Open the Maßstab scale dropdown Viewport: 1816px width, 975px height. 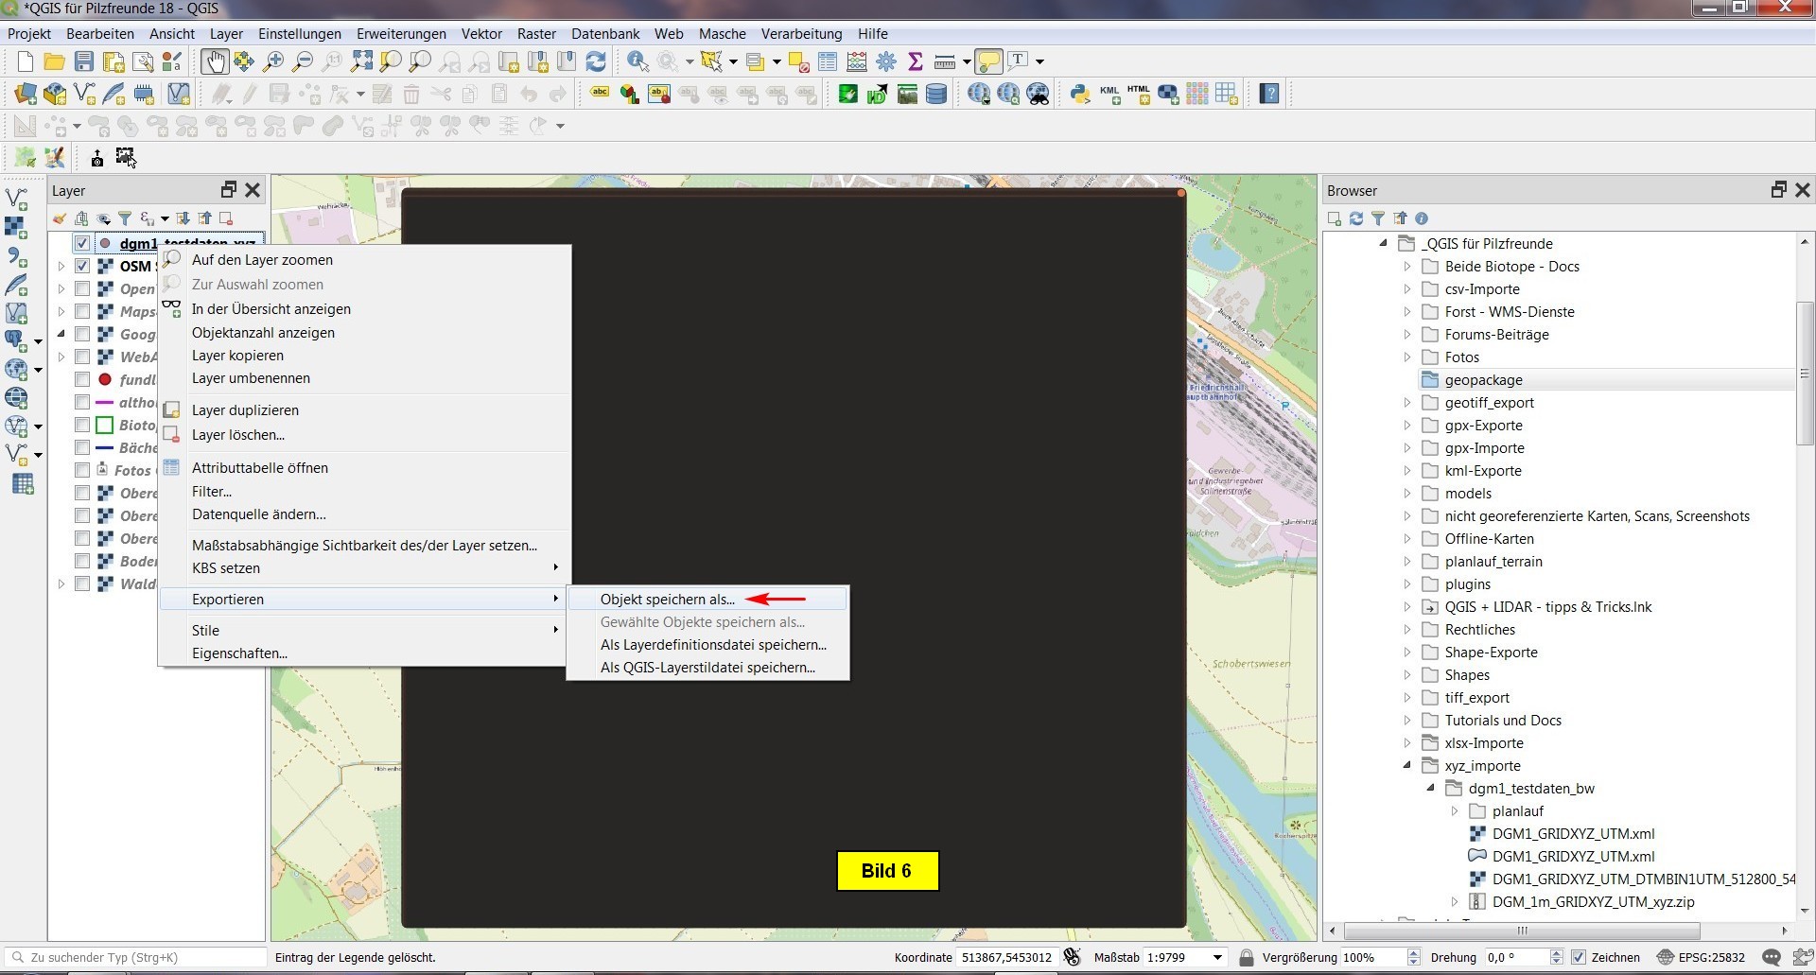(1217, 957)
